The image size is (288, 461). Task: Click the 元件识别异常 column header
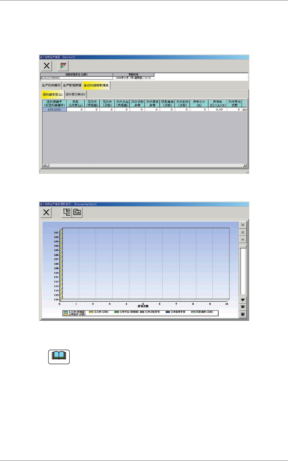click(x=137, y=104)
